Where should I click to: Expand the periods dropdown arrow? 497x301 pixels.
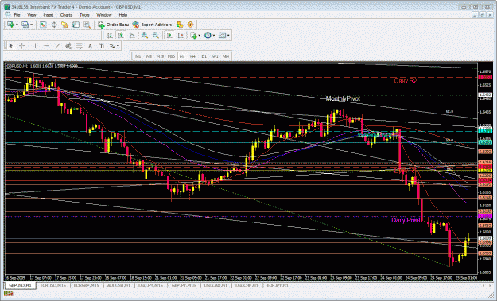[x=214, y=36]
